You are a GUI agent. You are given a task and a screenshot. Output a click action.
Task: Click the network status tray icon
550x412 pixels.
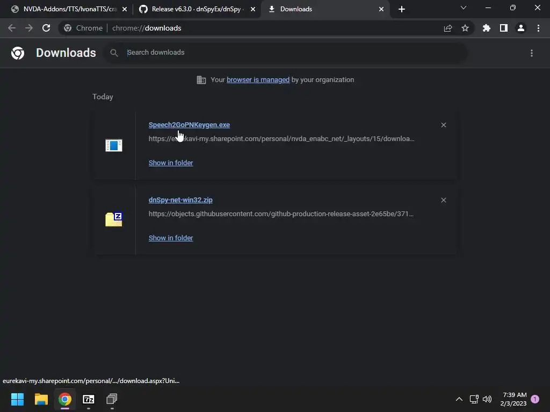tap(474, 399)
